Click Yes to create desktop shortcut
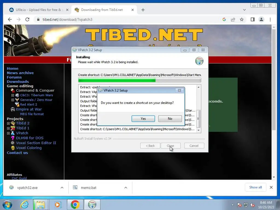280x210 pixels. pyautogui.click(x=143, y=119)
